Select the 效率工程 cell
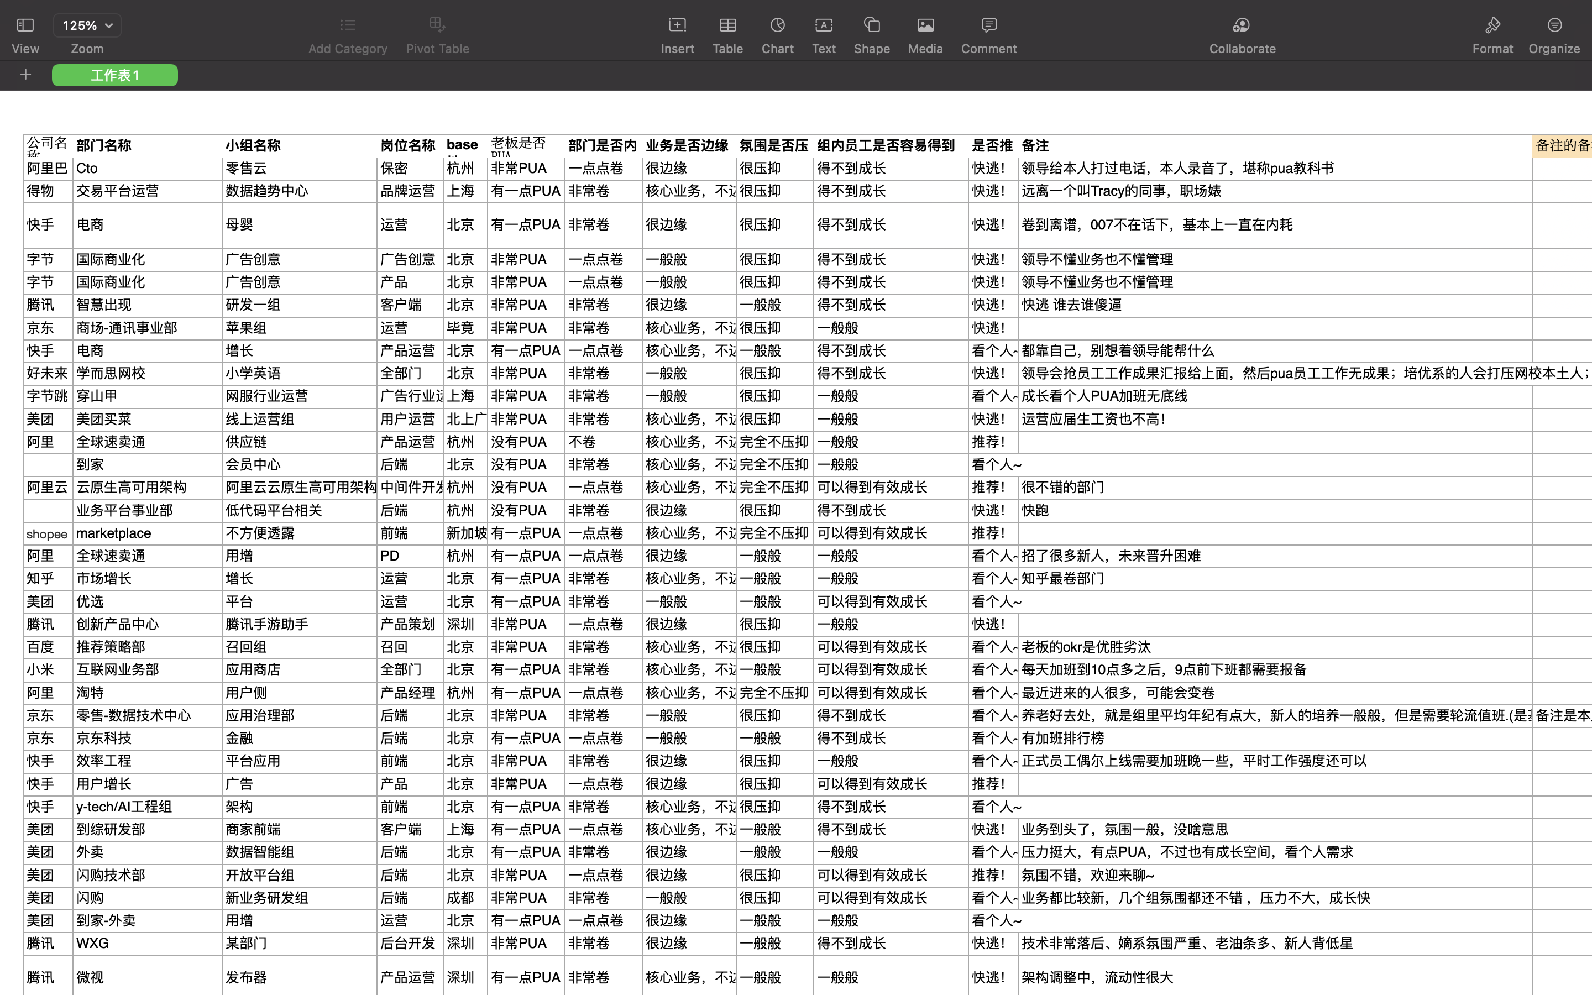This screenshot has width=1592, height=995. [x=148, y=761]
